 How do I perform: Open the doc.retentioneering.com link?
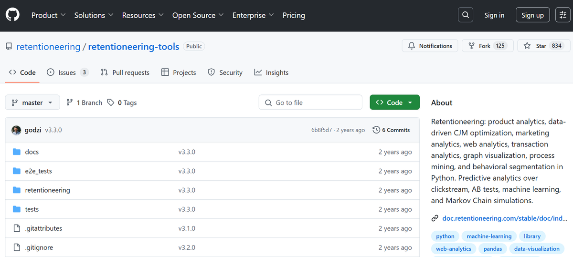click(x=505, y=218)
